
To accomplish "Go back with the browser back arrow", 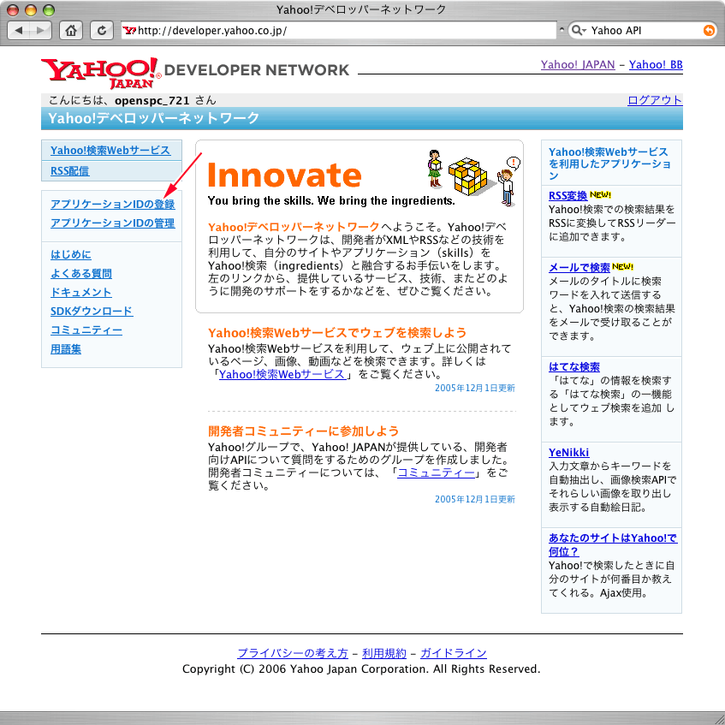I will [19, 31].
